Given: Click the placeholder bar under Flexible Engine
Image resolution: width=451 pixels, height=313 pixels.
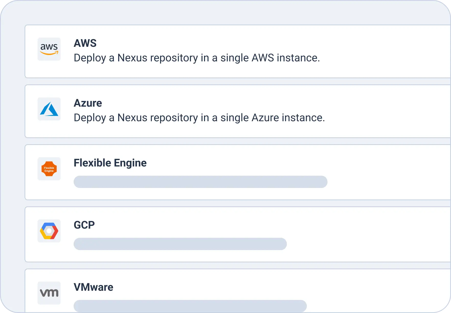Looking at the screenshot, I should pos(200,182).
